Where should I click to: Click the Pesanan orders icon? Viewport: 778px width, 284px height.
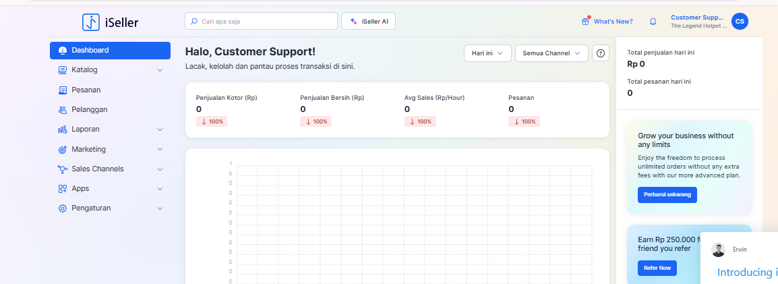pyautogui.click(x=63, y=90)
